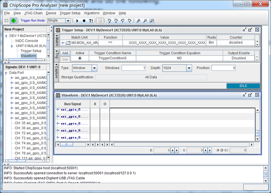Collapse the Trig section tab
The image size is (271, 193).
pos(57,55)
